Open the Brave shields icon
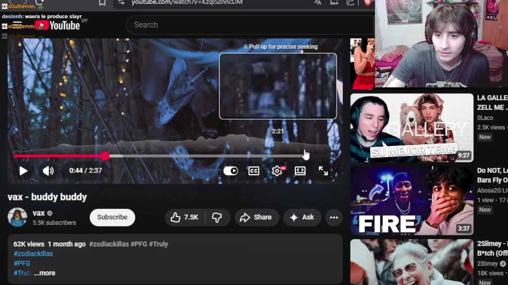Image resolution: width=508 pixels, height=285 pixels. (x=368, y=2)
